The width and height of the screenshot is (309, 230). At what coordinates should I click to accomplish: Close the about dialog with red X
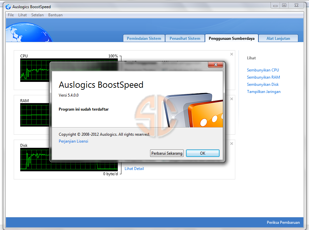click(216, 65)
